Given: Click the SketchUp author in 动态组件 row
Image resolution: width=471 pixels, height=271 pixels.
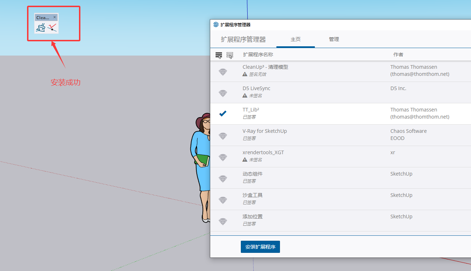Looking at the screenshot, I should 401,174.
